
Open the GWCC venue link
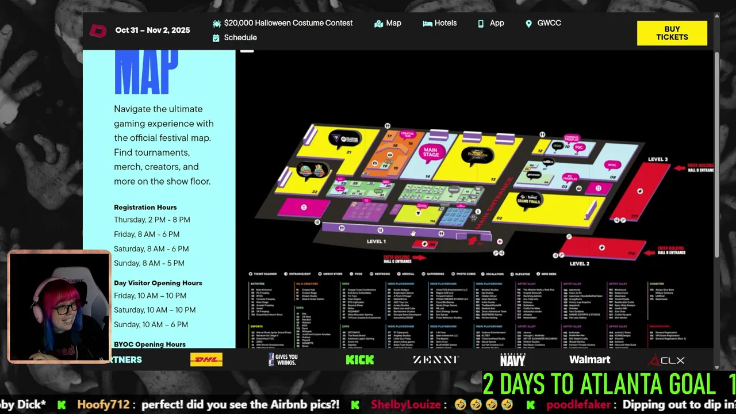(x=549, y=23)
